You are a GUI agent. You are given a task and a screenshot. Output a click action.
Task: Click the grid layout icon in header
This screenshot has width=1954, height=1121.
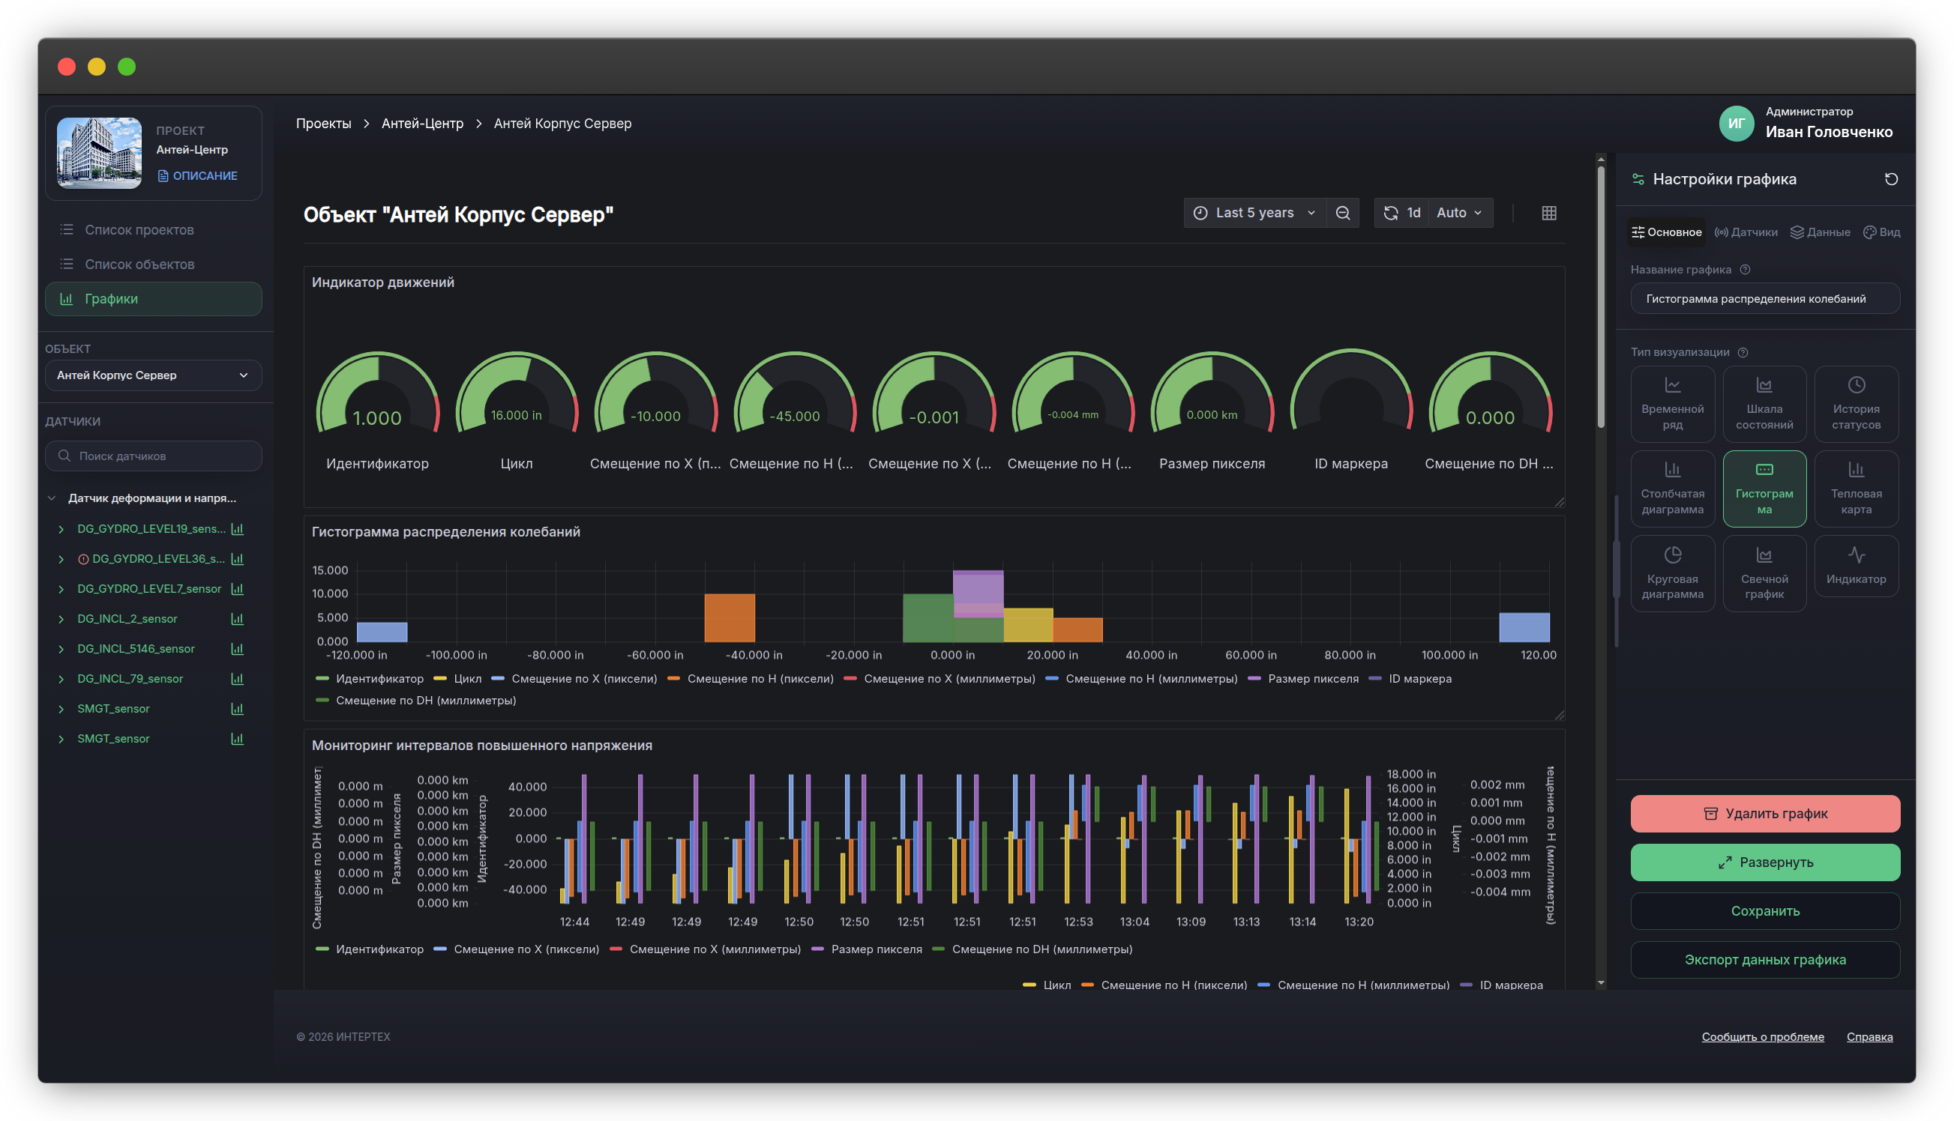(1548, 214)
